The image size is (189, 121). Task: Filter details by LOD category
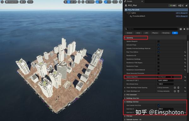coord(146,33)
